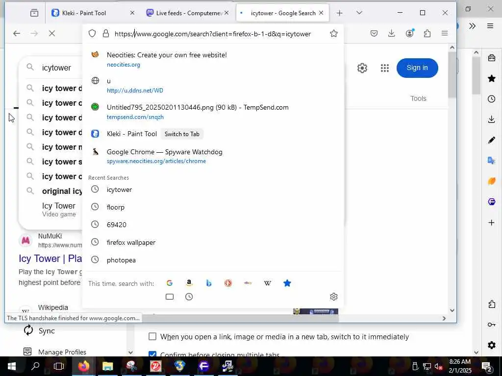Open Sync in the background settings window
This screenshot has height=376, width=502.
click(x=39, y=330)
